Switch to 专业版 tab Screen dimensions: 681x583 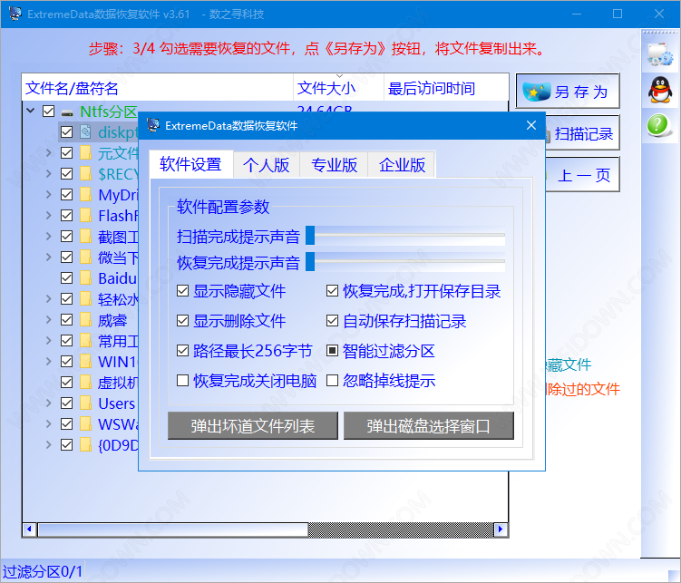point(334,165)
